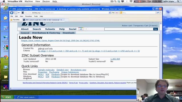182x102 pixels.
Task: Click the macOS Spotlight search icon
Action: pos(178,1)
